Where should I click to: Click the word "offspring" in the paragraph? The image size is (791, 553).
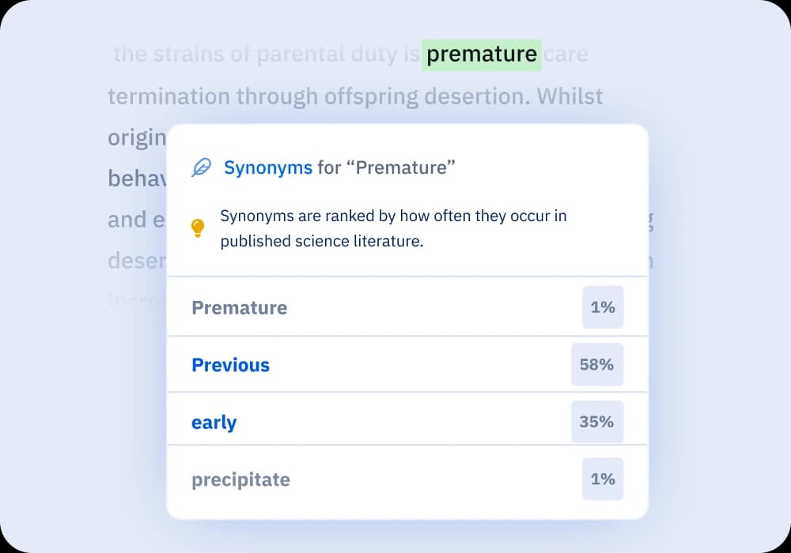coord(372,96)
